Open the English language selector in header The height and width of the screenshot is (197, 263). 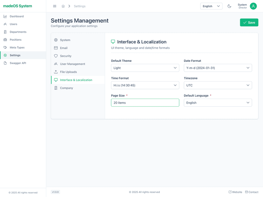tap(211, 6)
